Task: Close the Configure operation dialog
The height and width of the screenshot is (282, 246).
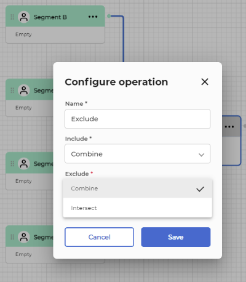Action: coord(205,82)
